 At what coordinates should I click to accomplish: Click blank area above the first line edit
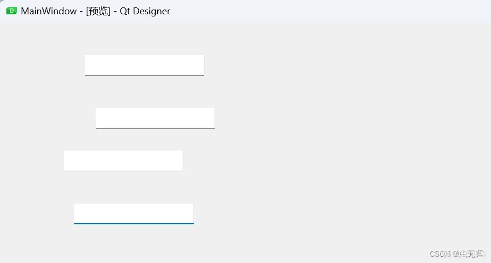pos(145,39)
